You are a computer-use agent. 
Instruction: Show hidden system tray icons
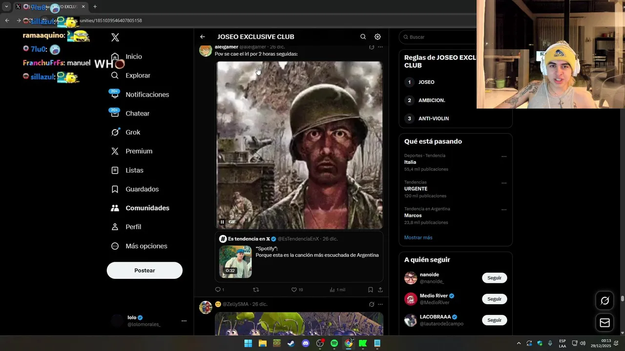519,343
